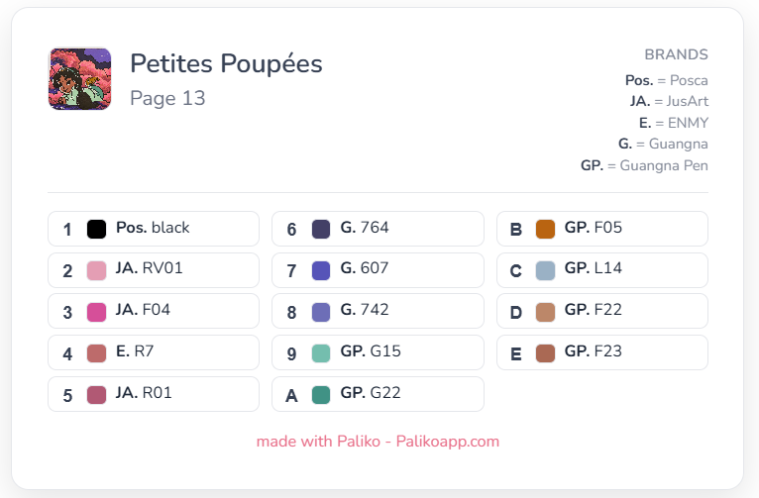
Task: Click the JA. F04 magenta swatch
Action: pyautogui.click(x=96, y=312)
